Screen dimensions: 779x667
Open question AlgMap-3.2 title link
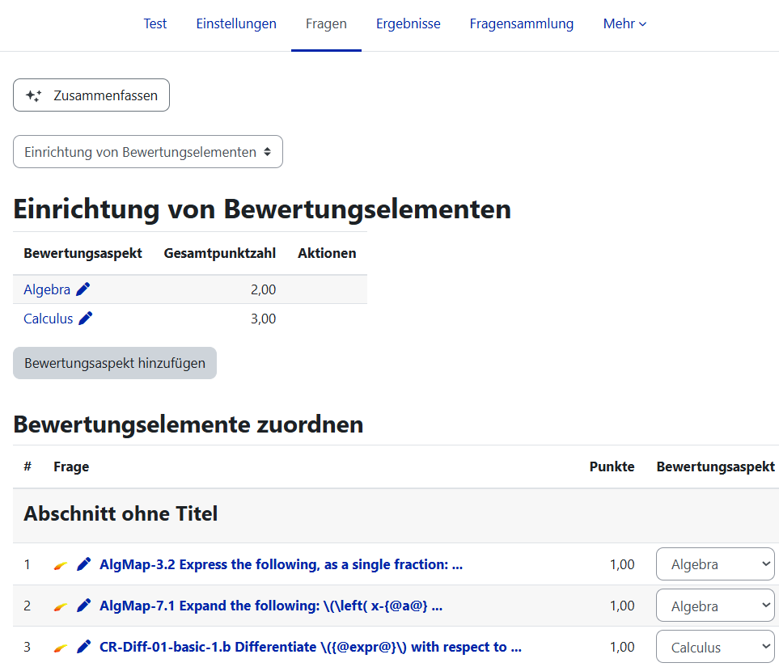281,564
